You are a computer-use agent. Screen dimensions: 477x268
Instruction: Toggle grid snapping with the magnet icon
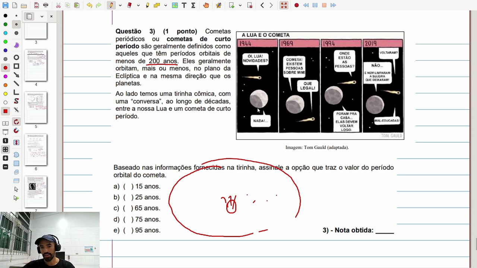click(x=16, y=131)
